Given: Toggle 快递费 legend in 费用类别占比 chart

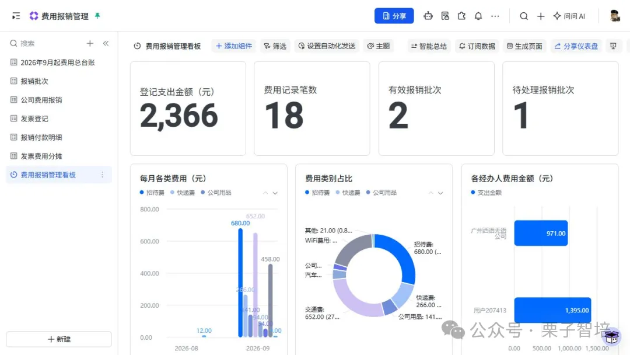Looking at the screenshot, I should 348,193.
